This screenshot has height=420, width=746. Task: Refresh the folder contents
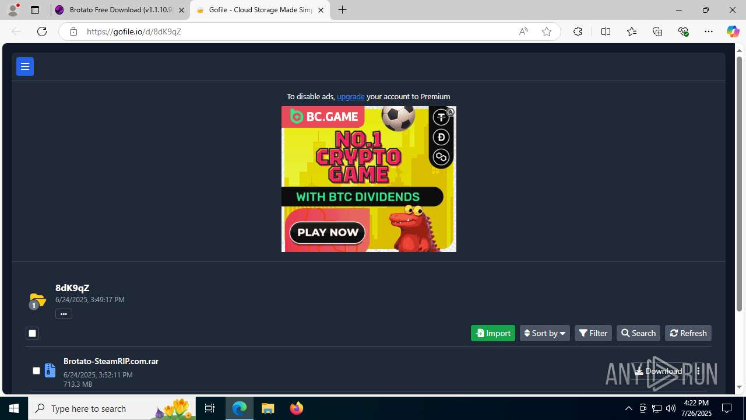688,333
